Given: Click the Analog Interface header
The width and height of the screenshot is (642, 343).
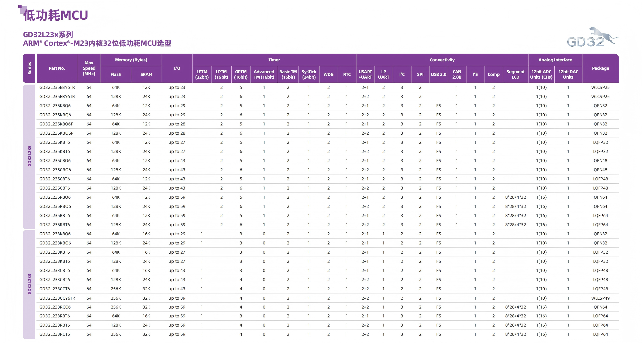Looking at the screenshot, I should pos(555,60).
